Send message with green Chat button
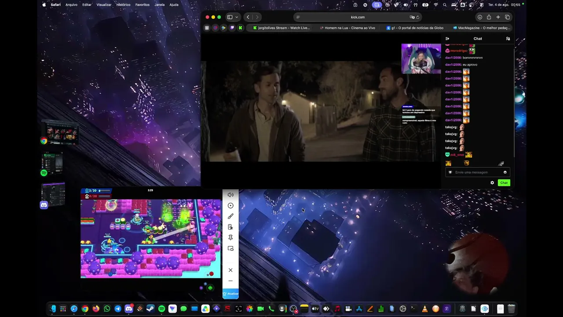 pos(504,183)
